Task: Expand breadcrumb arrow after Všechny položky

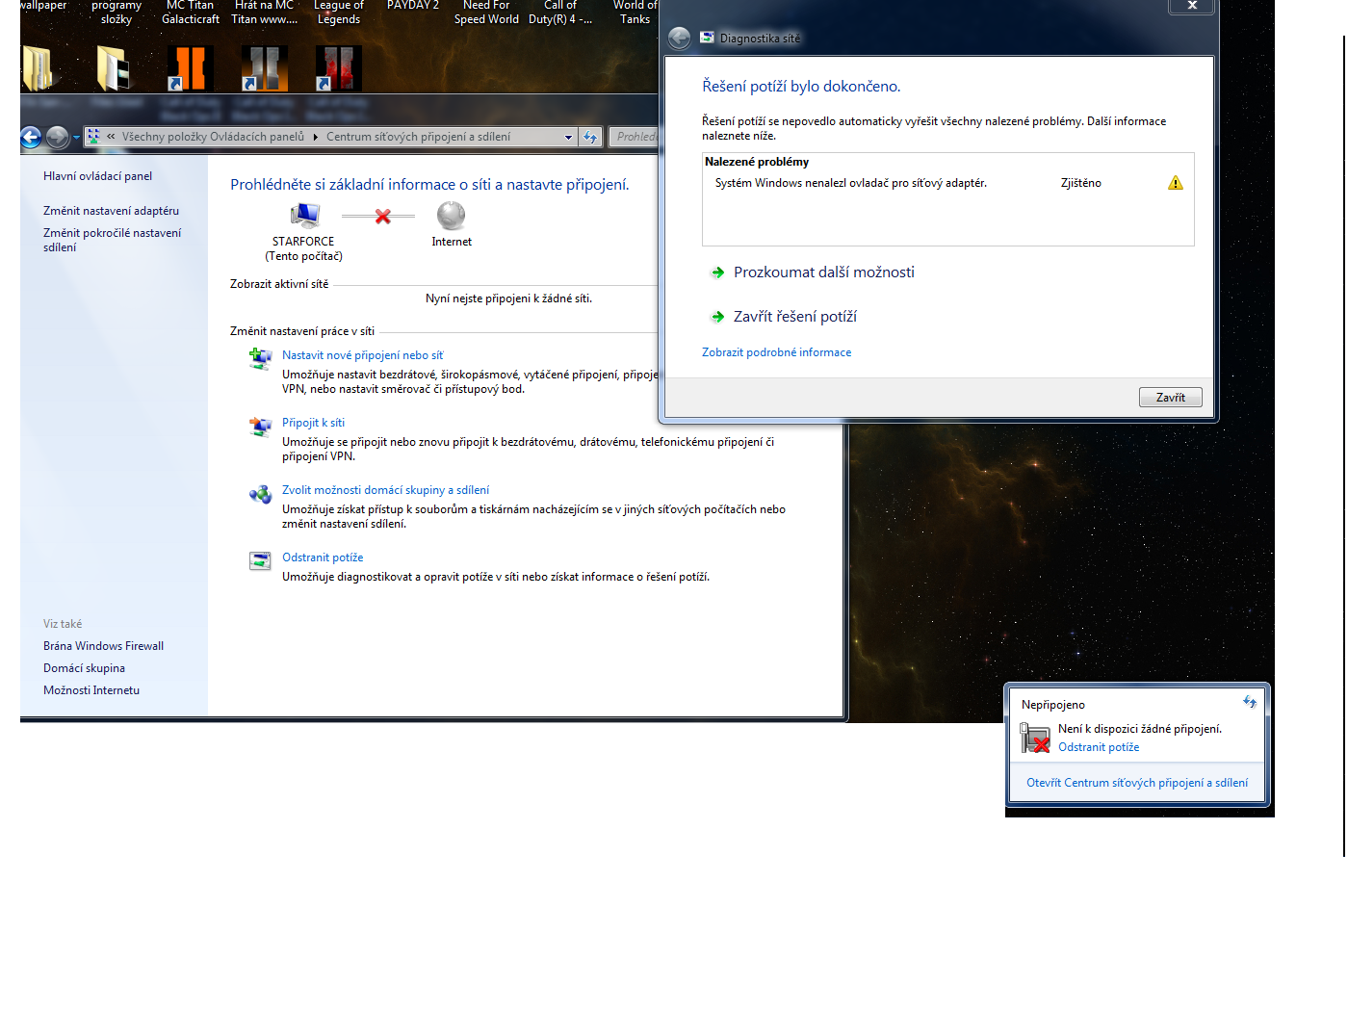Action: 315,138
